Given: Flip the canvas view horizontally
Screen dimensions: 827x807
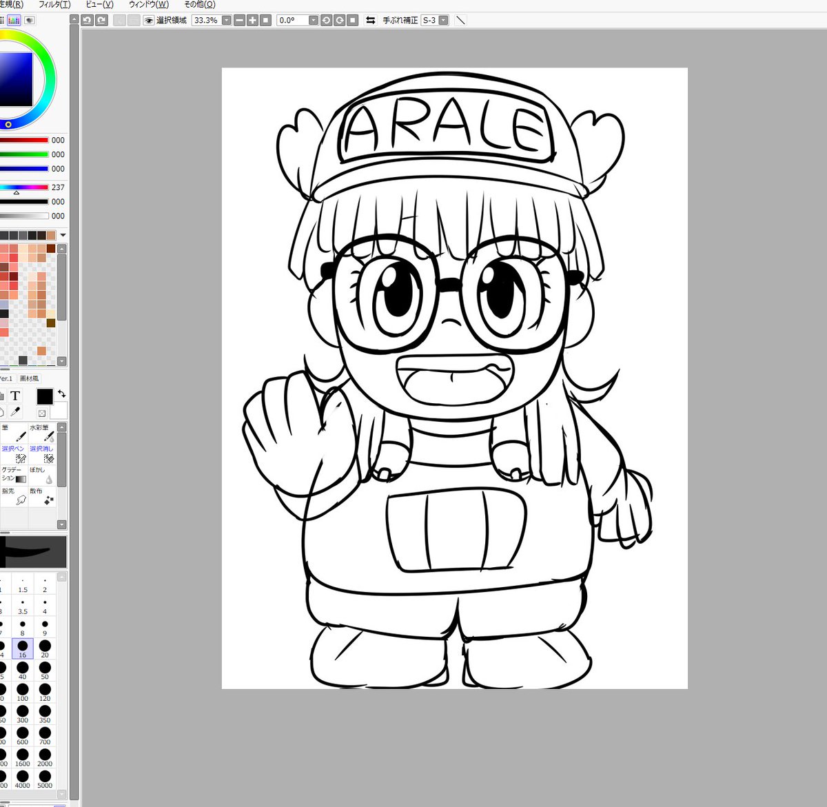Looking at the screenshot, I should tap(371, 20).
